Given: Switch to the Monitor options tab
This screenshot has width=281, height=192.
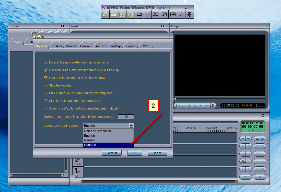Looking at the screenshot, I should (71, 46).
